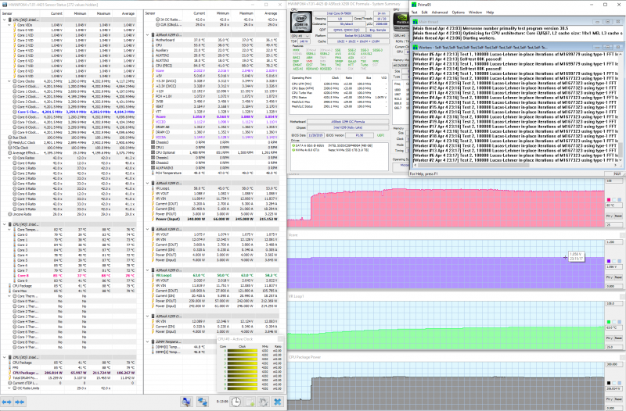Click Fit y on the CPU Package Power graph

pyautogui.click(x=610, y=399)
